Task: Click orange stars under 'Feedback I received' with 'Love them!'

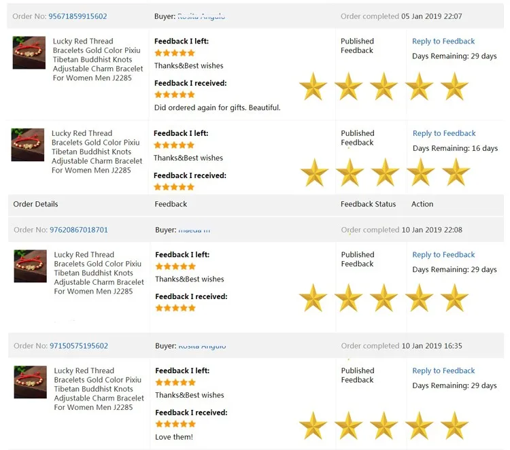Action: coord(175,424)
